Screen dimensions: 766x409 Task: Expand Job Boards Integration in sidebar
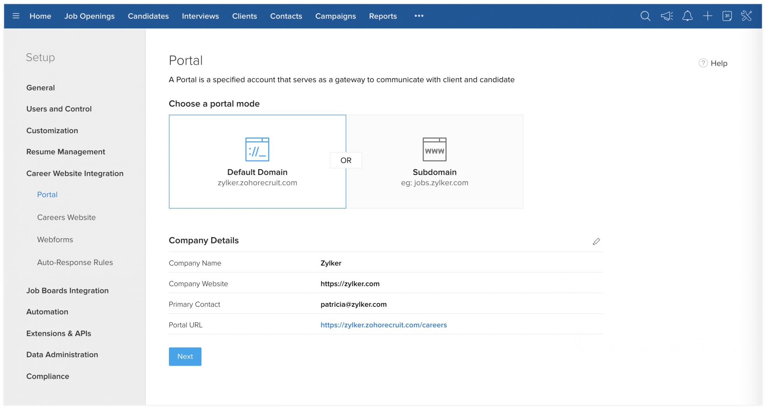[x=67, y=291]
